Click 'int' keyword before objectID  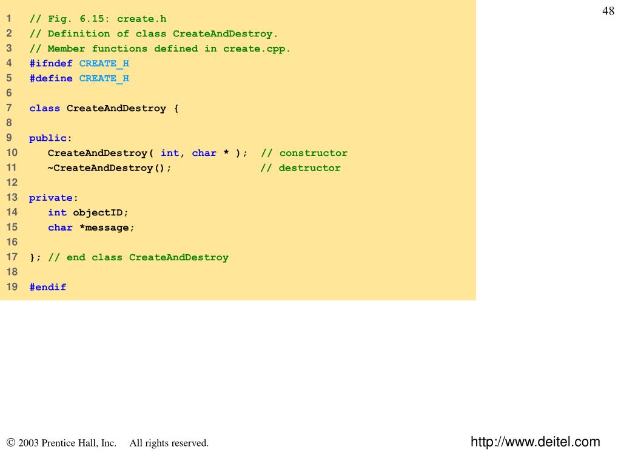pos(57,213)
